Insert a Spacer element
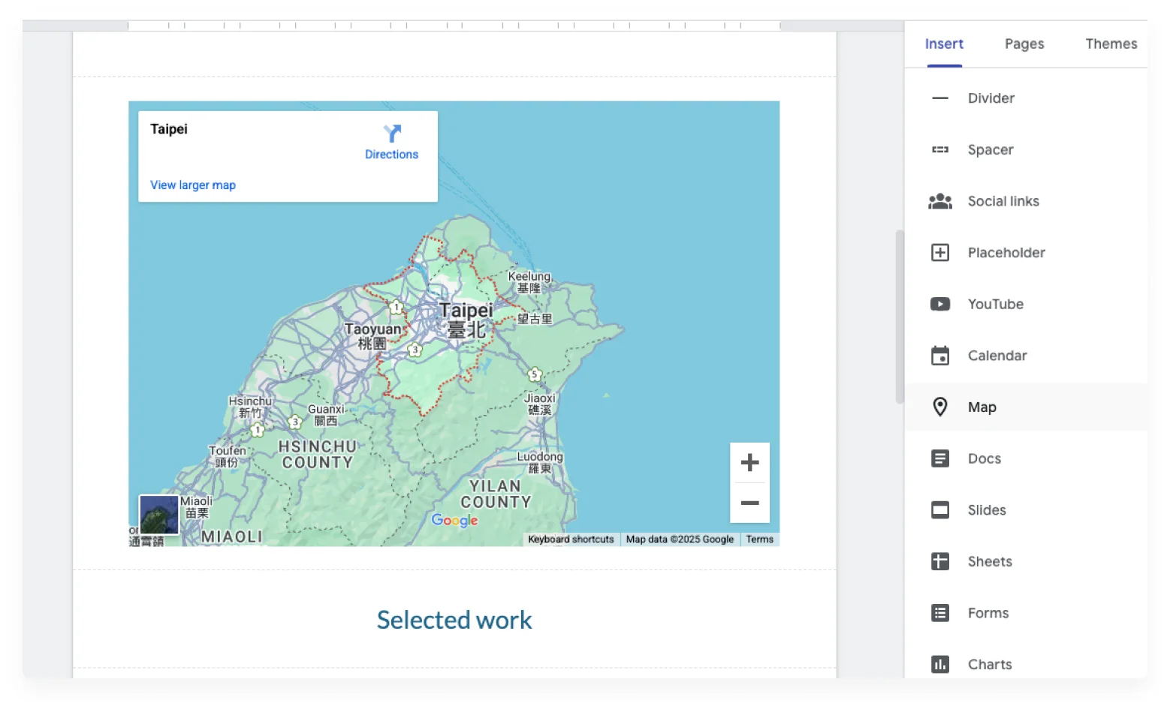This screenshot has height=712, width=1170. coord(1026,150)
